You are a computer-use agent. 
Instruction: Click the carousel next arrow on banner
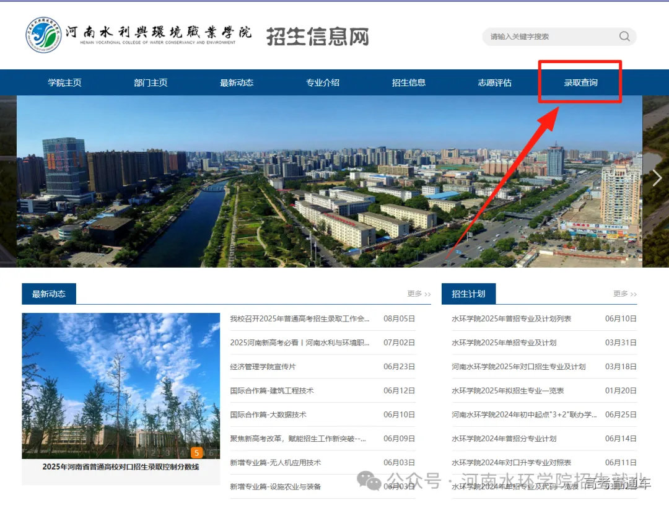[658, 178]
